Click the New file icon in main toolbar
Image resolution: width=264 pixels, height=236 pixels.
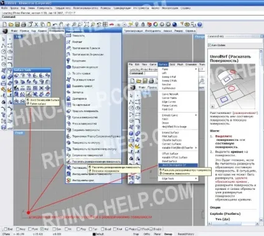[x=4, y=24]
